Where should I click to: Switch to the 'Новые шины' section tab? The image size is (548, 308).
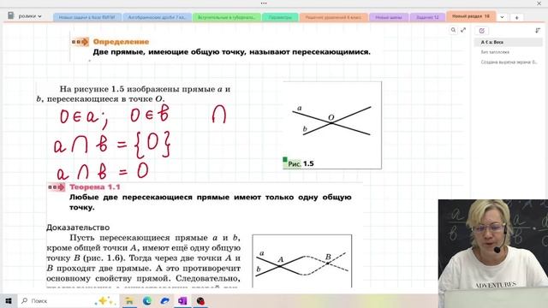coord(389,17)
